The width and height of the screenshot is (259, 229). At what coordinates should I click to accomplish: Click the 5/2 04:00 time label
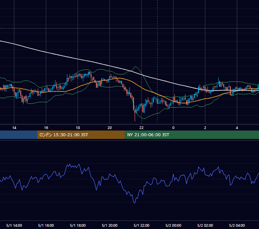point(237,225)
